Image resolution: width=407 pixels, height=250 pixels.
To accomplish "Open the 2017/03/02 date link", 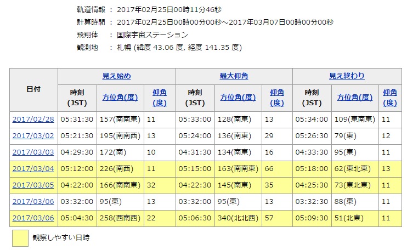I will pyautogui.click(x=32, y=135).
